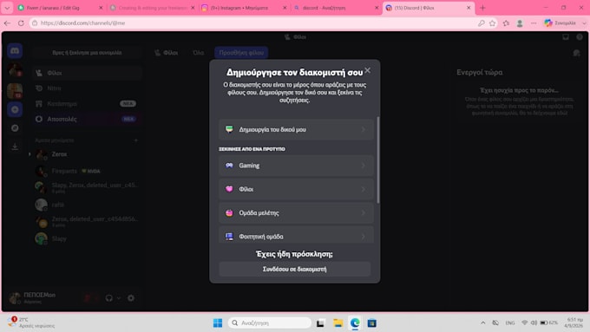Click the add server plus icon
590x332 pixels.
click(x=15, y=109)
